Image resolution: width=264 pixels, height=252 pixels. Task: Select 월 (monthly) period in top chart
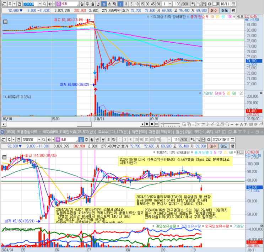coord(93,4)
